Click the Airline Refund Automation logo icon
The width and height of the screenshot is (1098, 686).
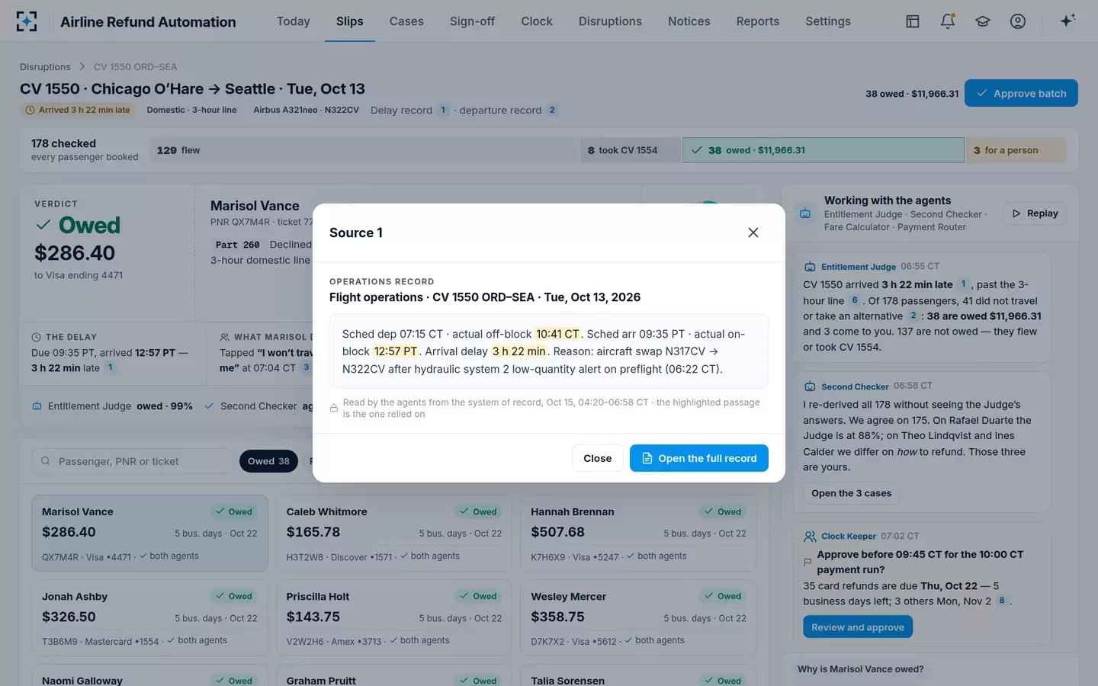pos(27,21)
